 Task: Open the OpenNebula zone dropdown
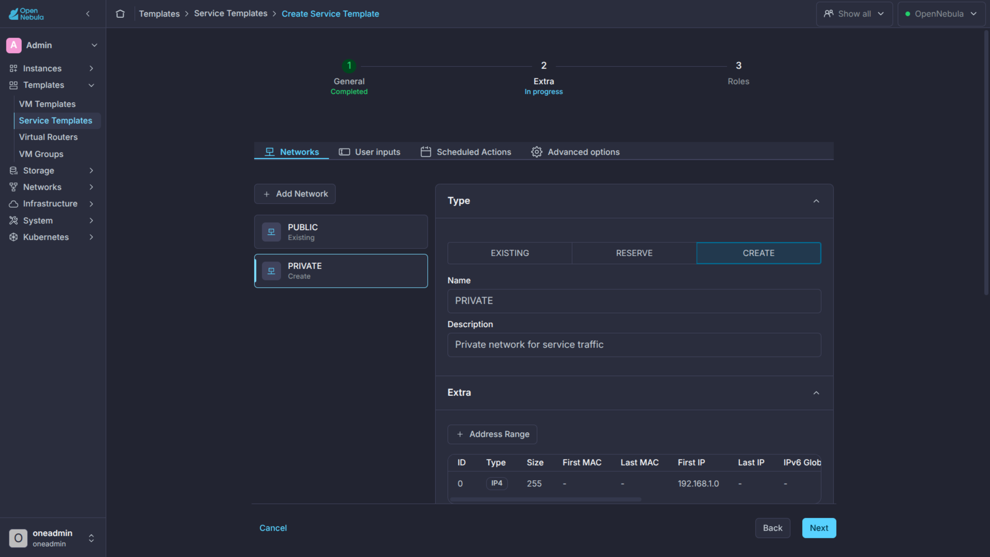[941, 14]
